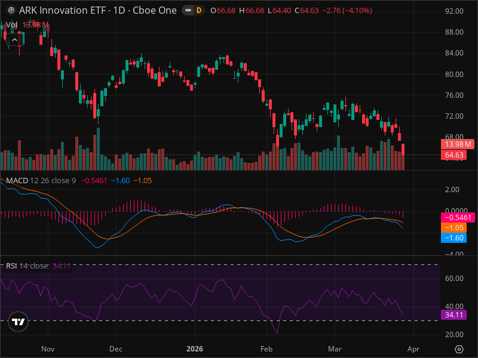
Task: Click the orange D delayed-data badge
Action: 199,11
